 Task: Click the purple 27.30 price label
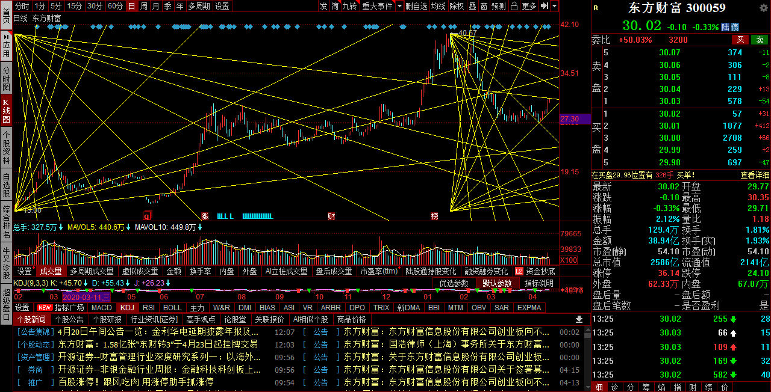pos(575,119)
